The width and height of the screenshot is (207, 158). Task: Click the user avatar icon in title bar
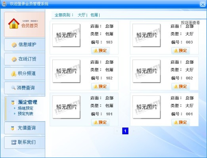[4, 4]
